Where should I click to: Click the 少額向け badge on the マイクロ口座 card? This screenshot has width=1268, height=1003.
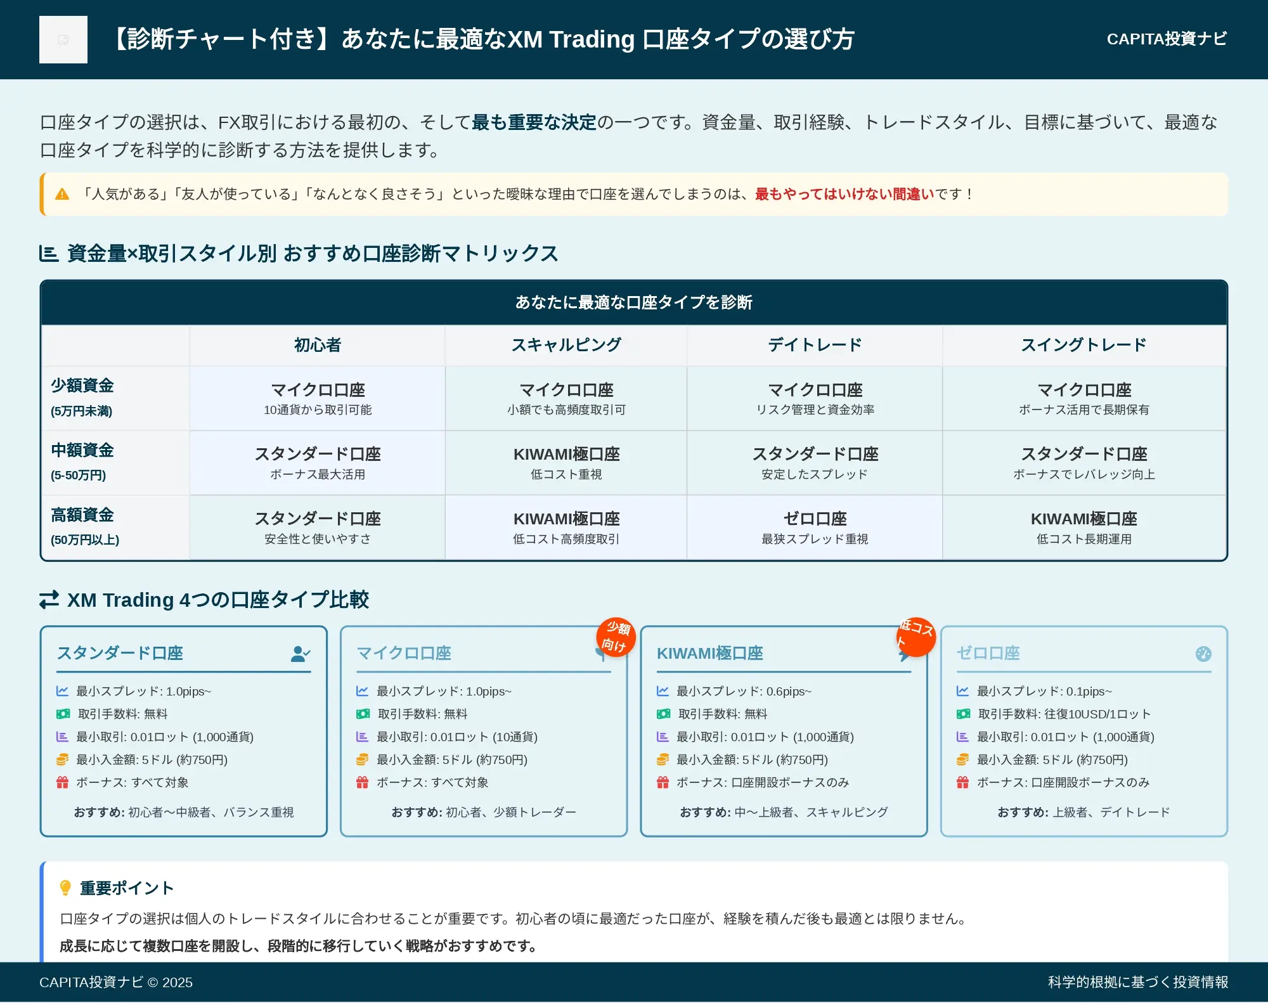[616, 637]
